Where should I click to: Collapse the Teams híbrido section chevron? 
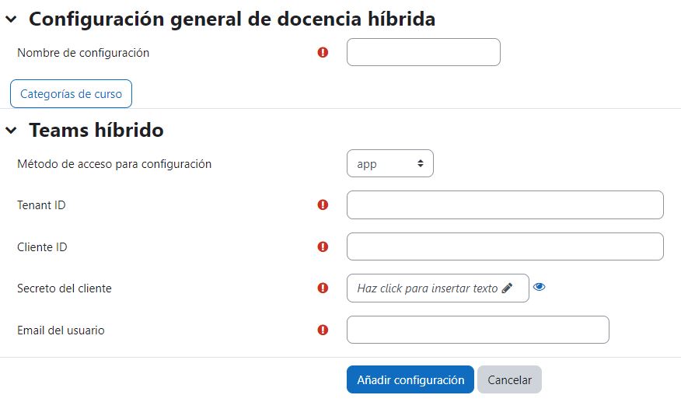[11, 130]
